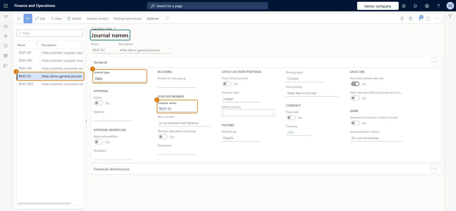
Task: Open the Standard view selector
Action: pyautogui.click(x=104, y=28)
